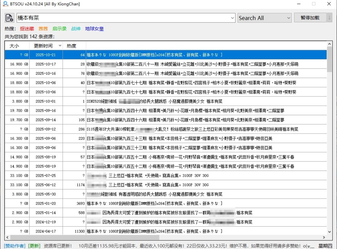Viewport: 337px width, 249px height.
Task: Maximize the BTSOU window
Action: pyautogui.click(x=314, y=4)
